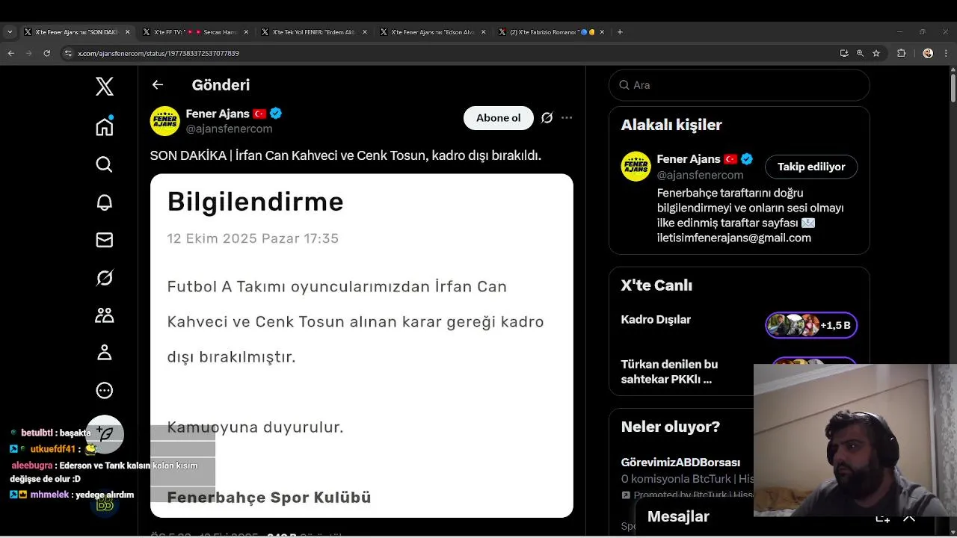The image size is (957, 538).
Task: Click the Ara search field
Action: (x=739, y=85)
